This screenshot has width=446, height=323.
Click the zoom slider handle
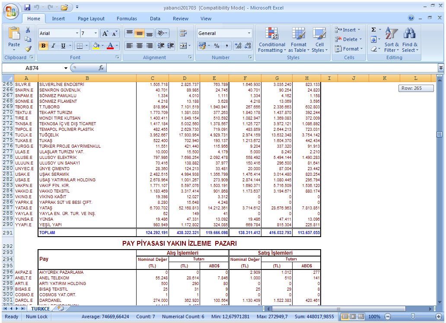click(413, 317)
